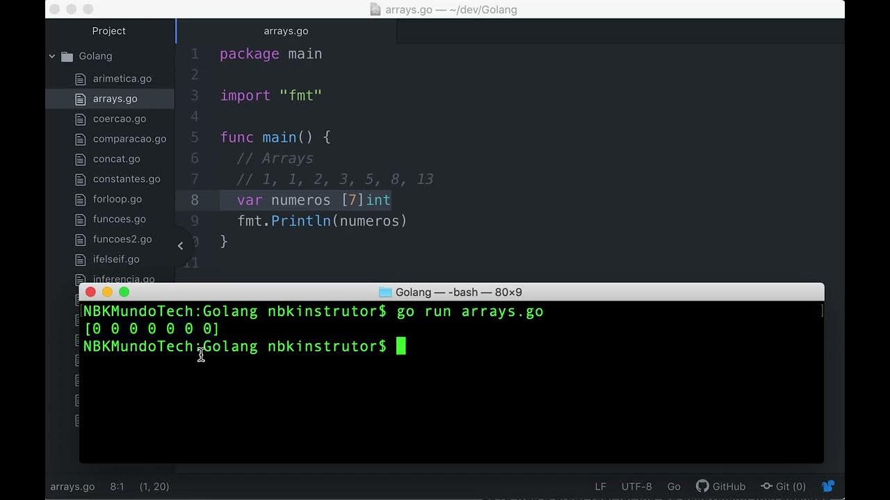Place cursor on line 1 package main
The height and width of the screenshot is (500, 890).
click(x=271, y=54)
